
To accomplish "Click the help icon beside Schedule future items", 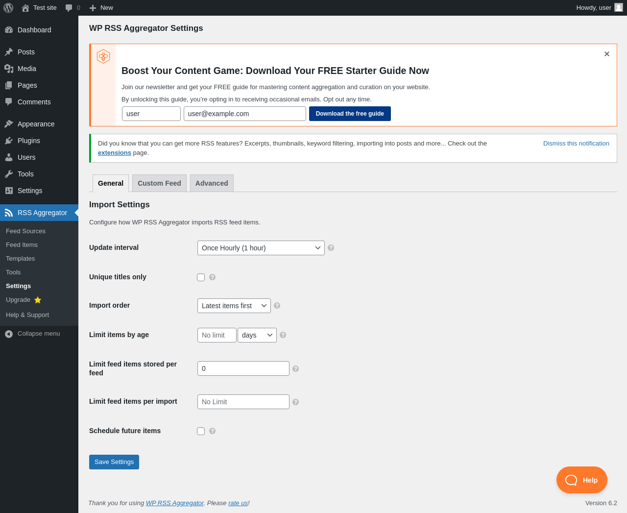I will click(213, 431).
